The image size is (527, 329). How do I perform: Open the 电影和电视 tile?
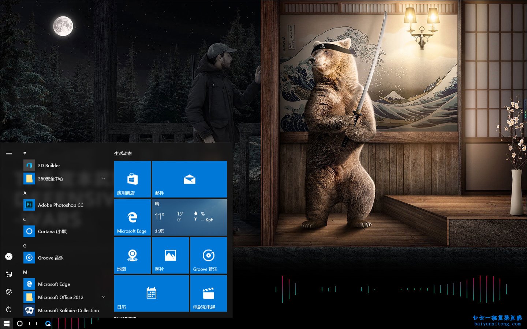click(x=208, y=293)
